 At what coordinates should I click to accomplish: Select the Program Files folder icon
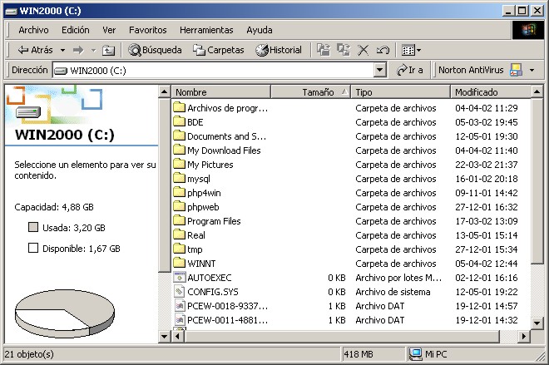180,220
